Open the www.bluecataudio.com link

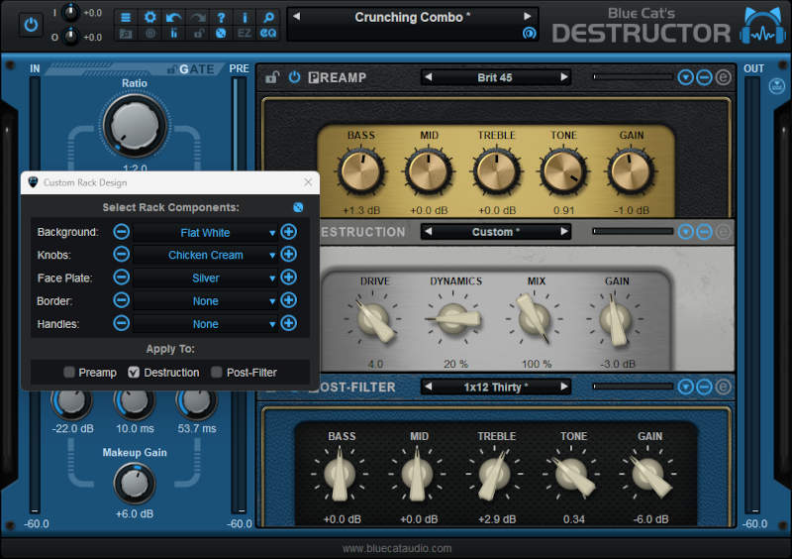(397, 548)
